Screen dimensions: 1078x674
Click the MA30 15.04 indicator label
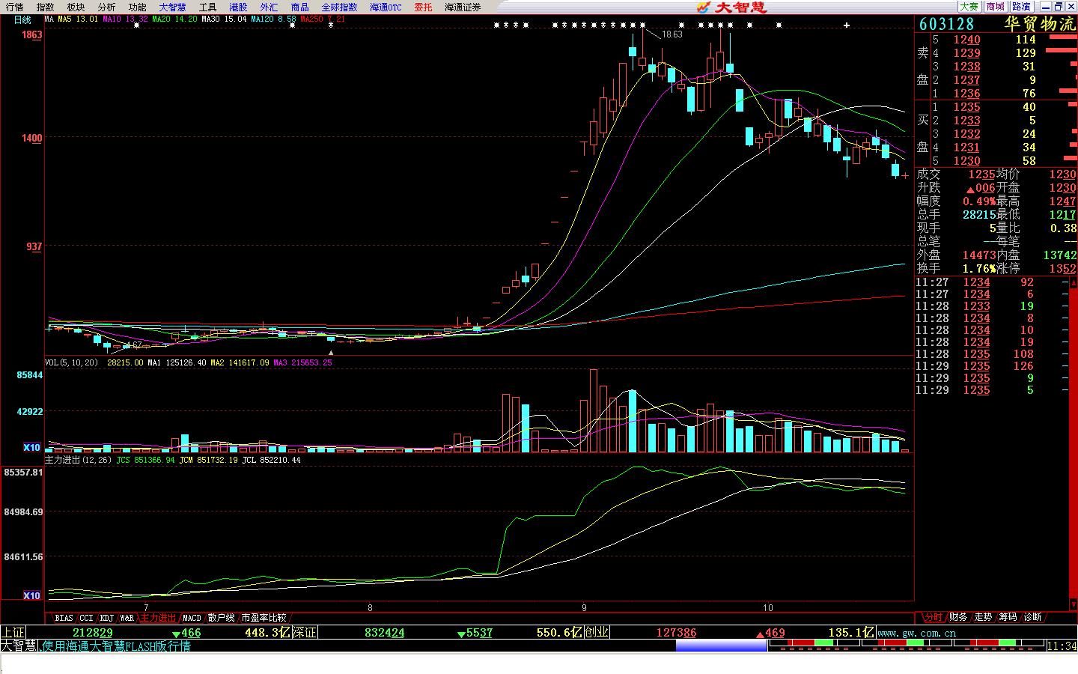click(224, 19)
